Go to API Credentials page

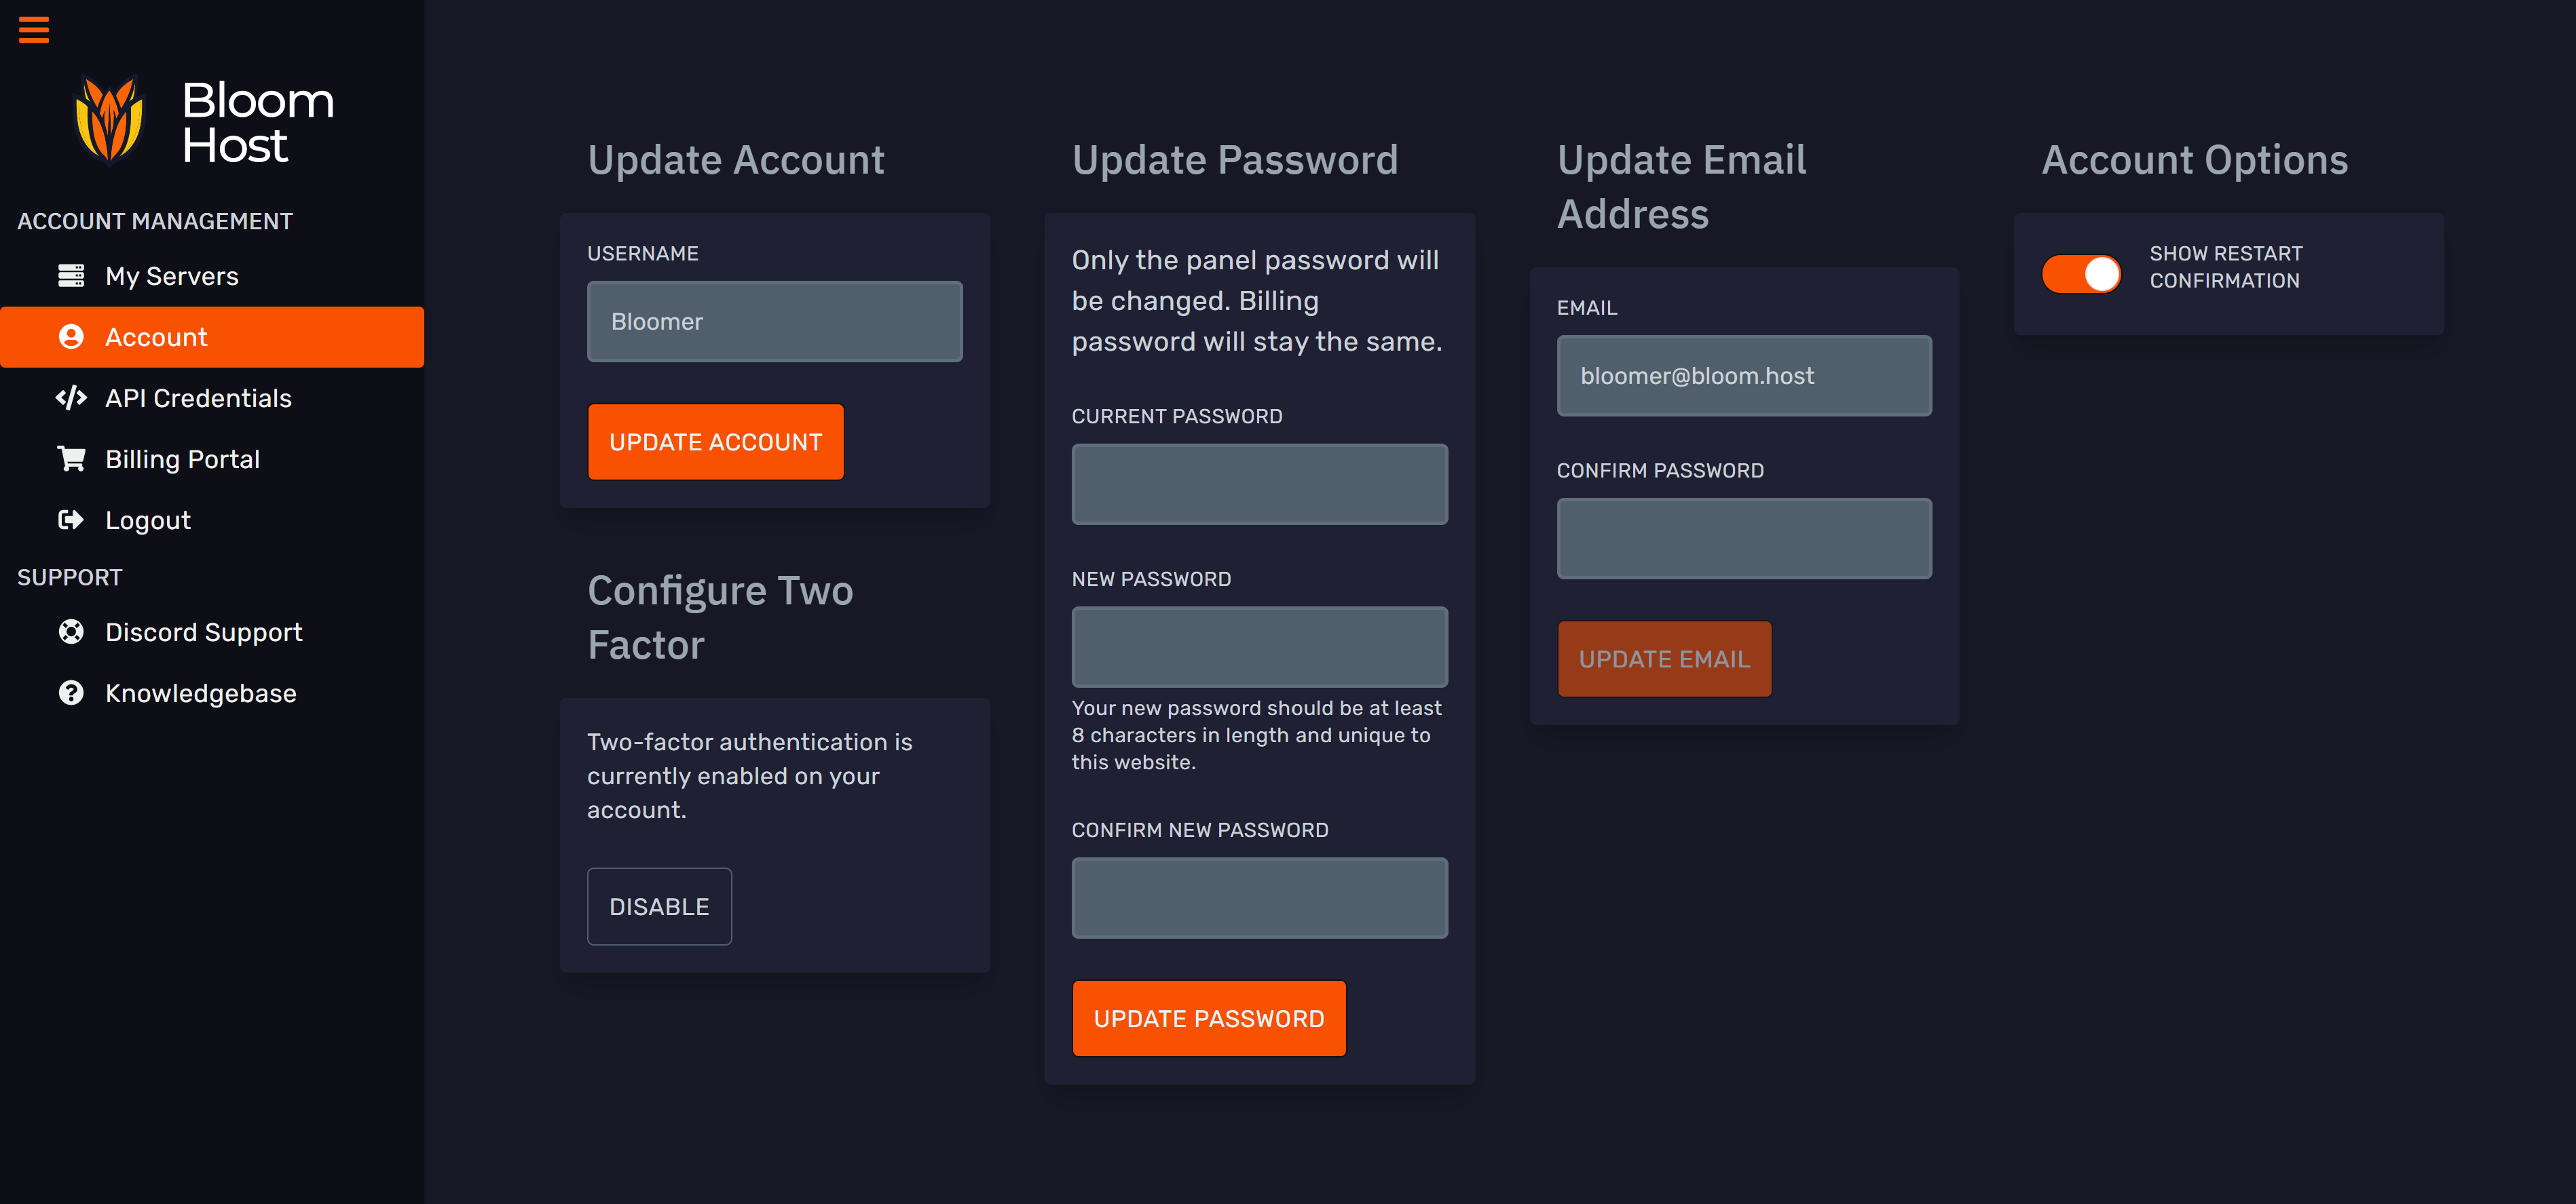click(198, 397)
